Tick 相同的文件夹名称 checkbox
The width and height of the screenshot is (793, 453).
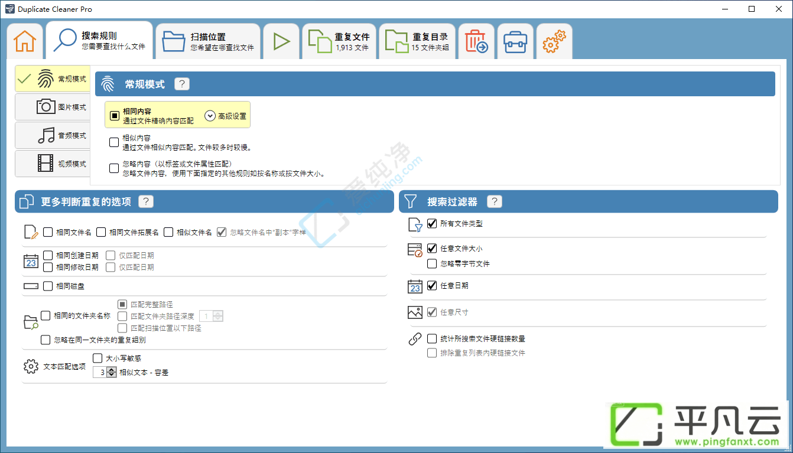(45, 316)
